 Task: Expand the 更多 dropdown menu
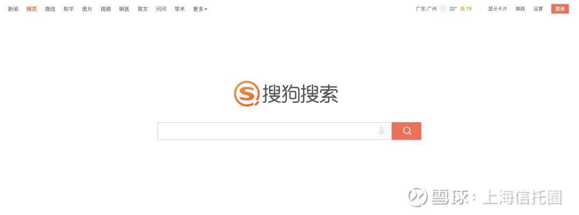200,9
